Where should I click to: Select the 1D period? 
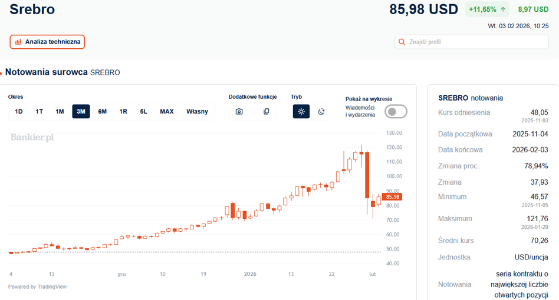click(x=19, y=112)
